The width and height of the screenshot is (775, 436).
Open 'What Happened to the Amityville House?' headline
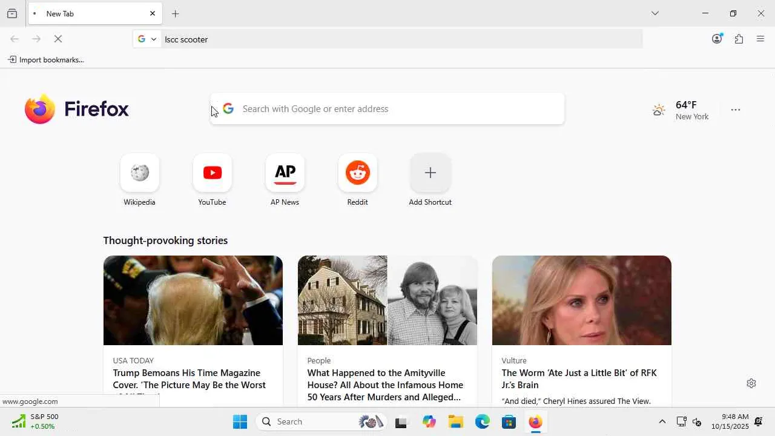coord(385,385)
